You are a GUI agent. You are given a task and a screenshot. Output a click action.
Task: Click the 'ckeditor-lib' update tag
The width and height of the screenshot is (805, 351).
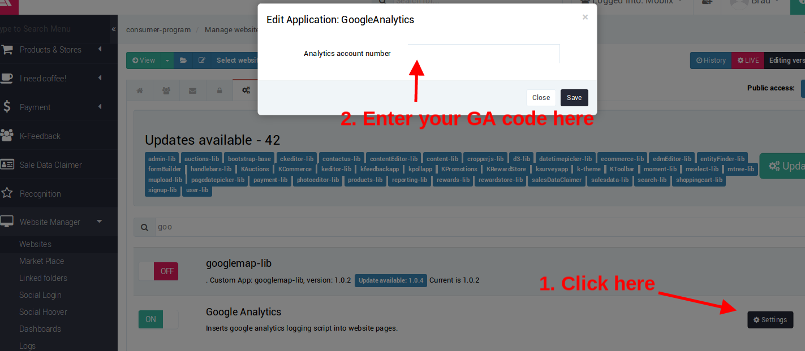[x=297, y=159]
